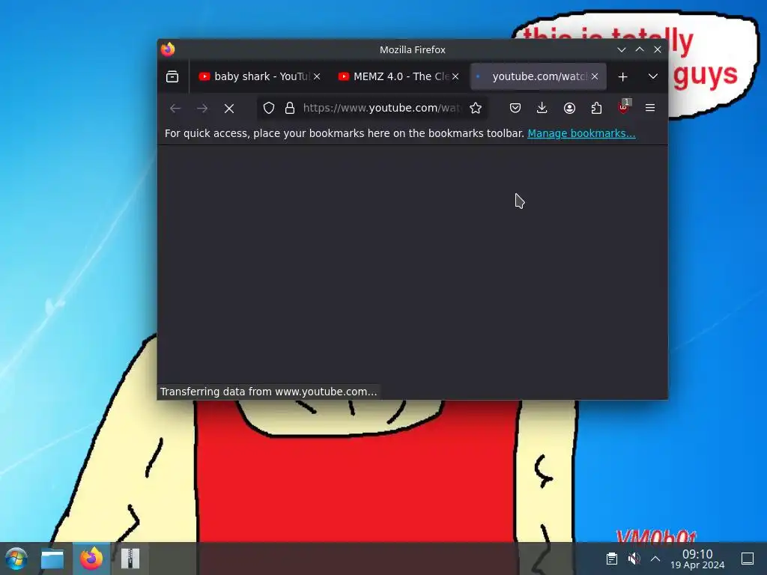Screen dimensions: 767x575
Task: Maximize the Mozilla Firefox window
Action: click(640, 49)
